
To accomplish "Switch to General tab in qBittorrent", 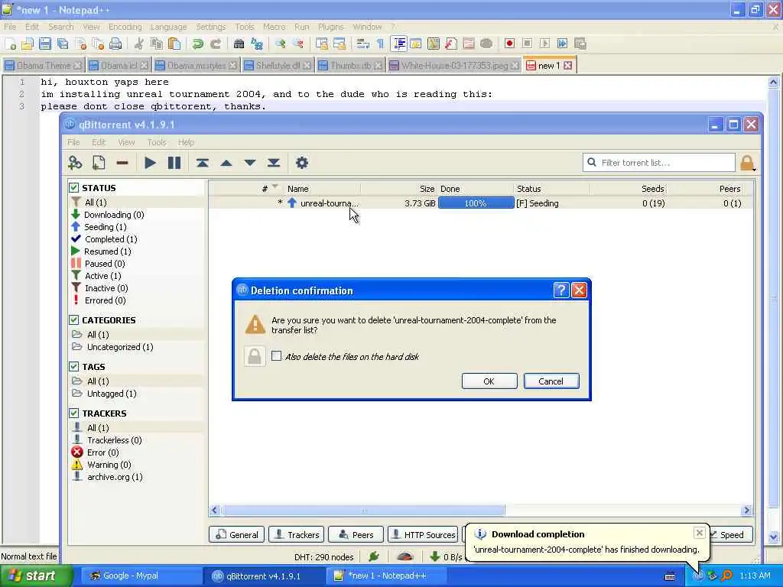I will [237, 534].
